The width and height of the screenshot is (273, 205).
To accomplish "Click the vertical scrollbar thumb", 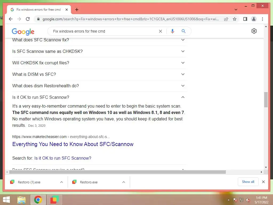I will [x=266, y=100].
